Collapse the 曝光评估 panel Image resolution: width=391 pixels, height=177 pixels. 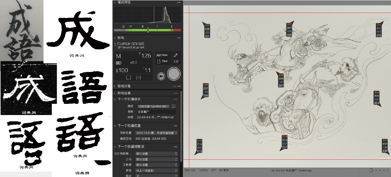click(x=115, y=2)
